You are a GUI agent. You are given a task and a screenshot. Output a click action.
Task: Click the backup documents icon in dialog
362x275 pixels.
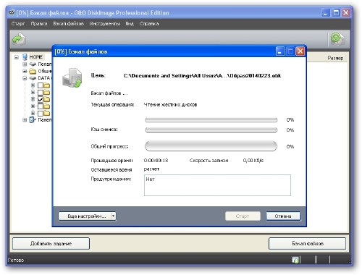coord(72,77)
